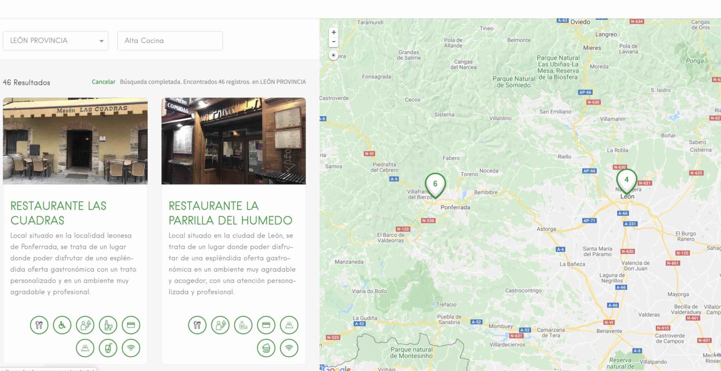Click the drink-with-straw icon on Las Cuadras

tap(108, 348)
